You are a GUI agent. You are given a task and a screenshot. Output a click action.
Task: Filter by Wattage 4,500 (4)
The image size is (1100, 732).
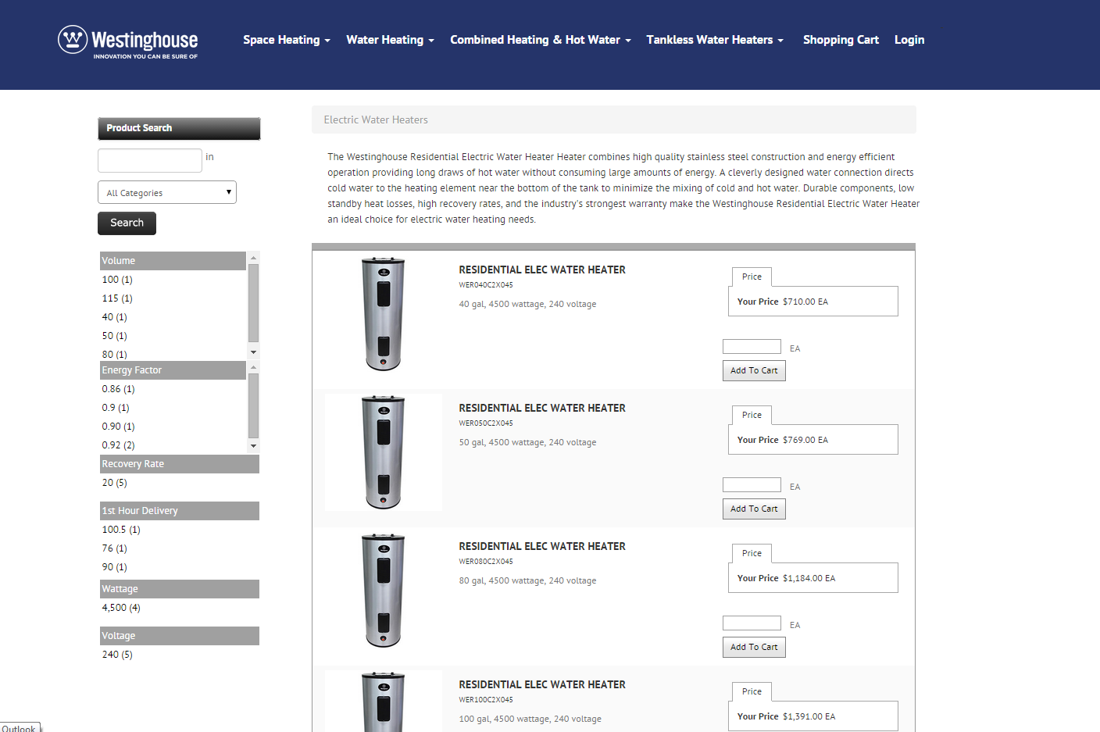121,608
